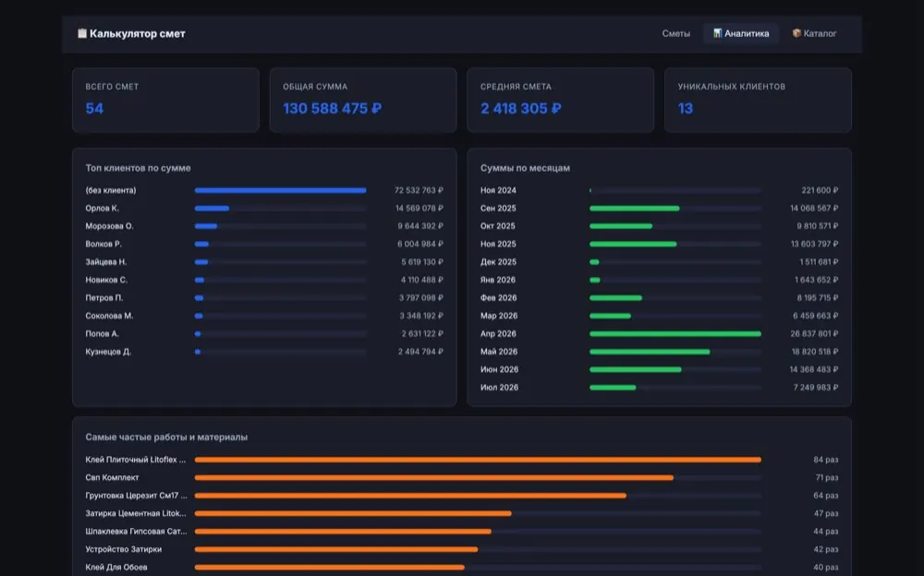This screenshot has height=576, width=924.
Task: Click the item Шпаклевка Гипсовая
Action: point(136,532)
